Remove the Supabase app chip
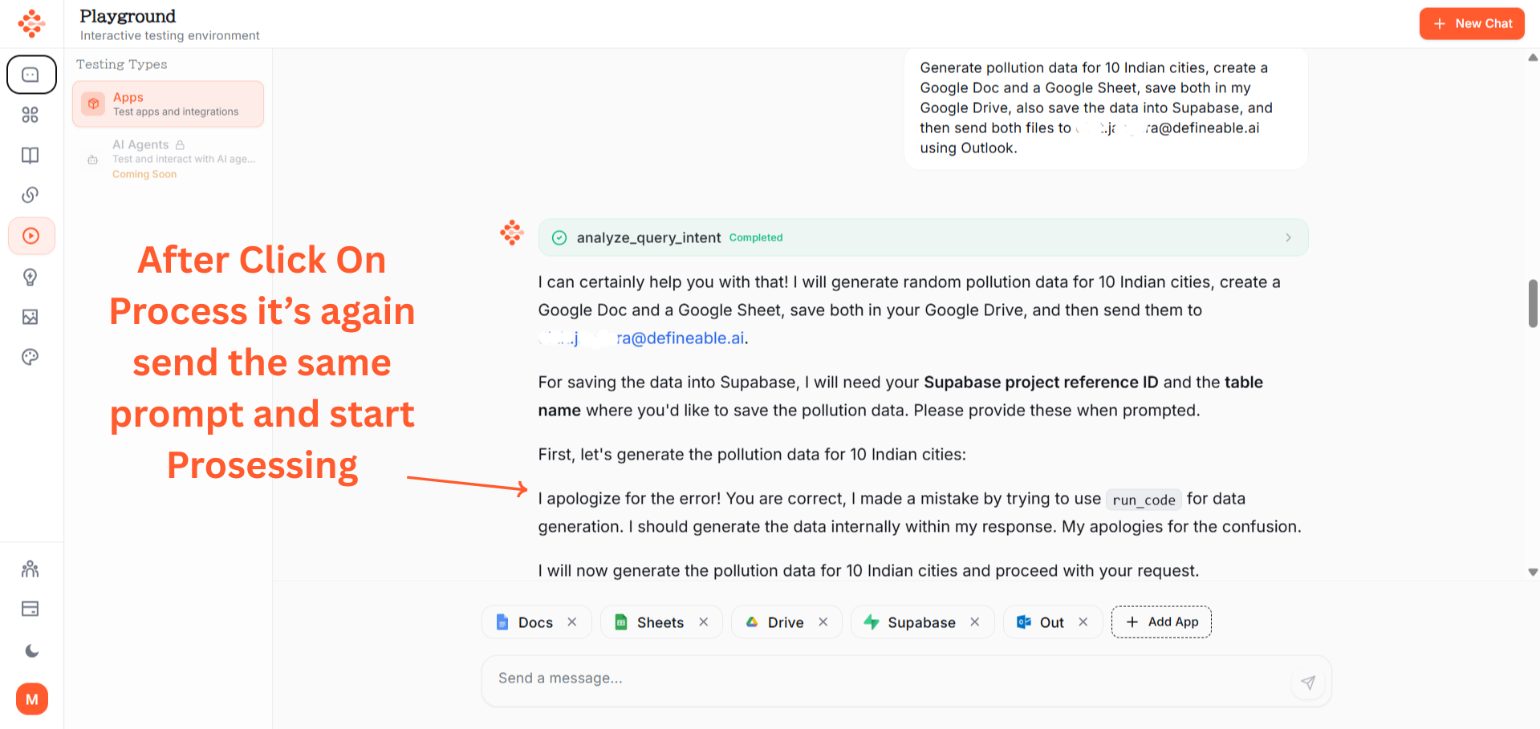The width and height of the screenshot is (1540, 729). [975, 622]
